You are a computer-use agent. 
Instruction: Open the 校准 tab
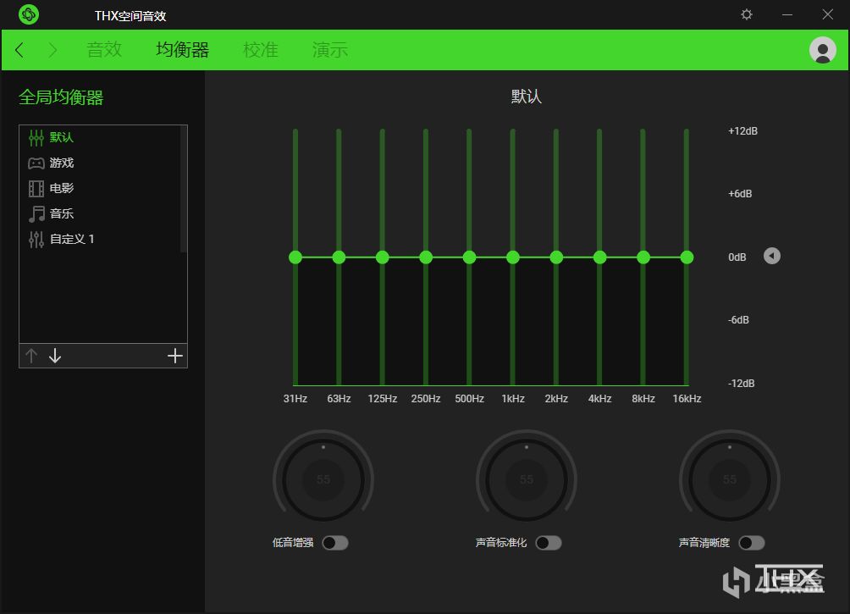pos(260,50)
